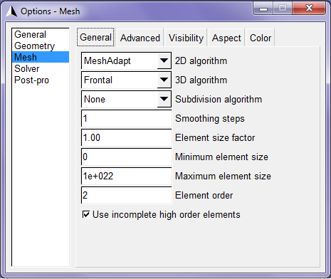
Task: Select Mesh in the category list
Action: pyautogui.click(x=41, y=57)
